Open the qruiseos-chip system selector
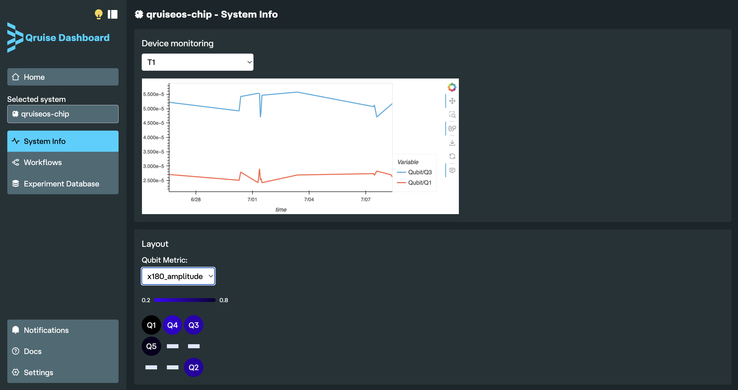Screen dimensions: 738x390 tap(63, 114)
